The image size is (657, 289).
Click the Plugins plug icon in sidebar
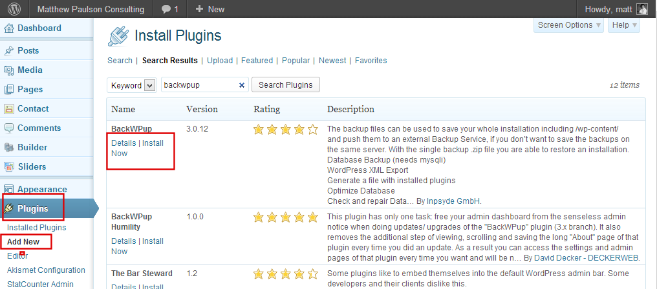pos(9,208)
